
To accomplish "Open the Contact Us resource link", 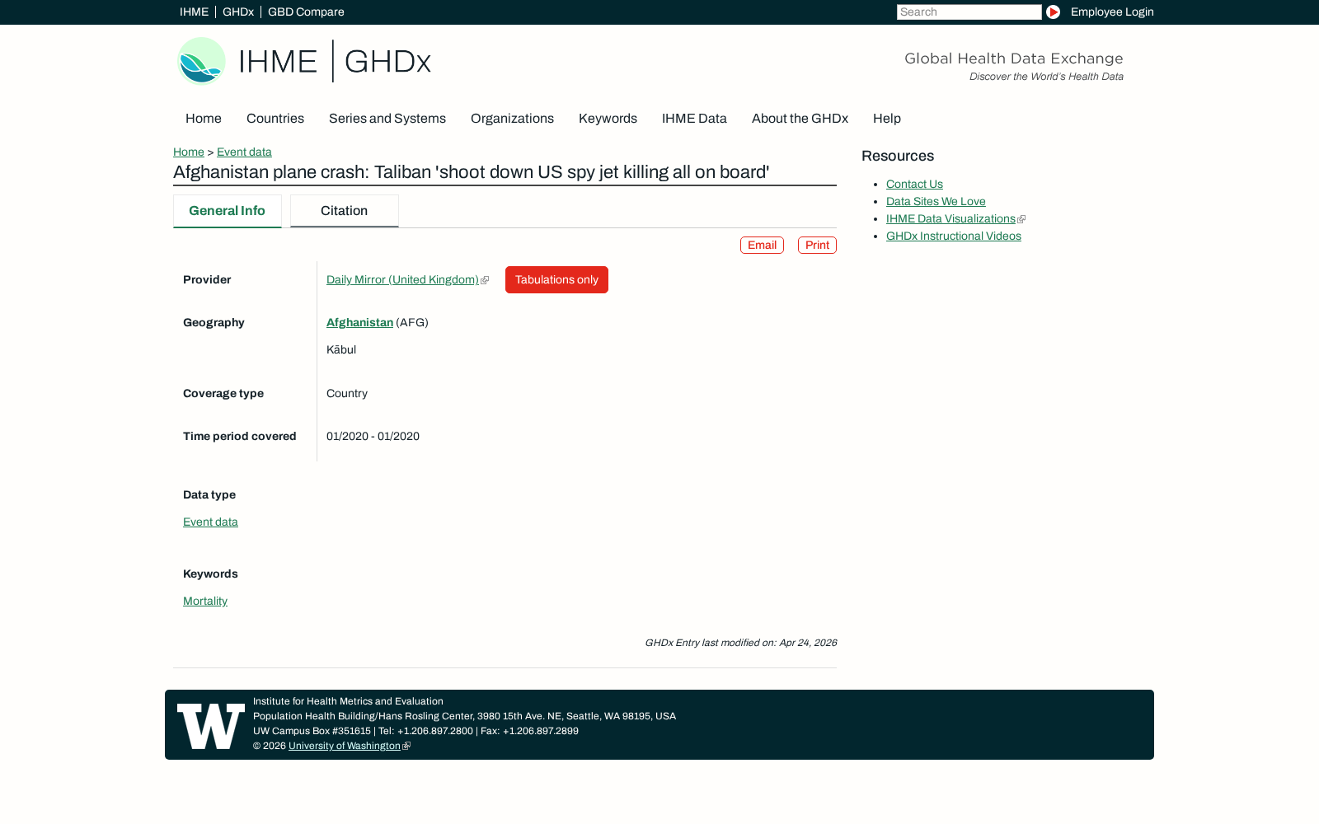I will point(914,185).
